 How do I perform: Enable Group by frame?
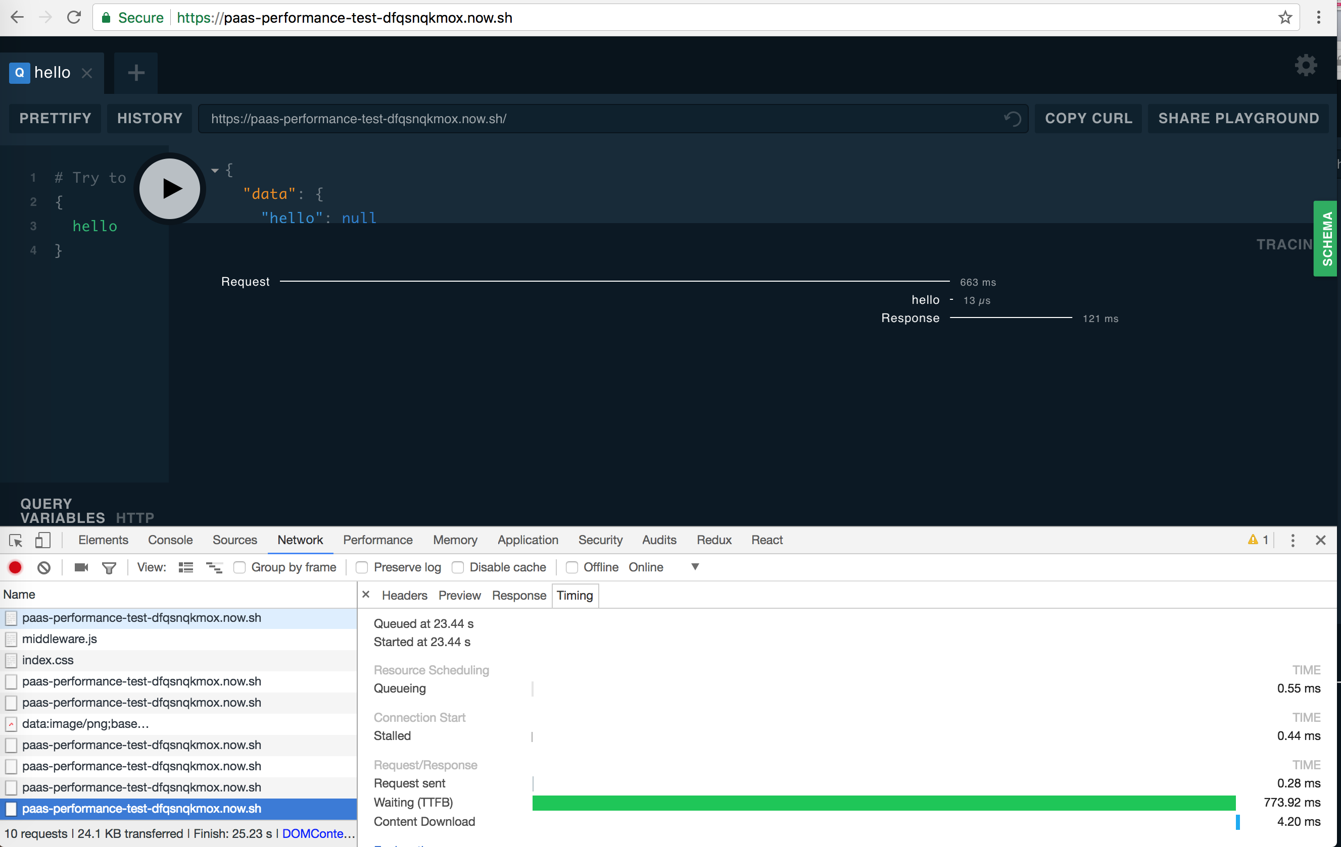tap(240, 567)
